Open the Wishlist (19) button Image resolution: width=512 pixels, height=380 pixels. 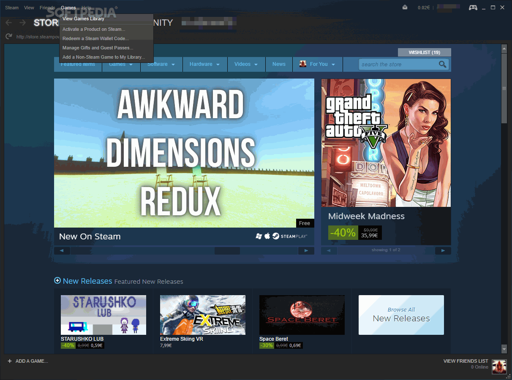[425, 52]
